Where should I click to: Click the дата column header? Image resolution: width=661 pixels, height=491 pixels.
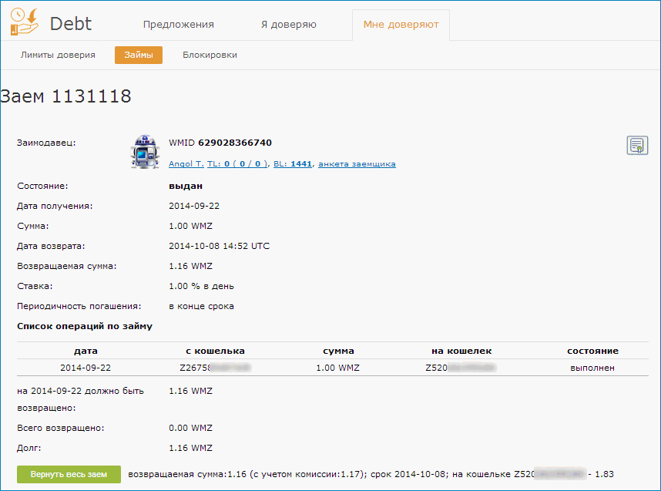[86, 351]
